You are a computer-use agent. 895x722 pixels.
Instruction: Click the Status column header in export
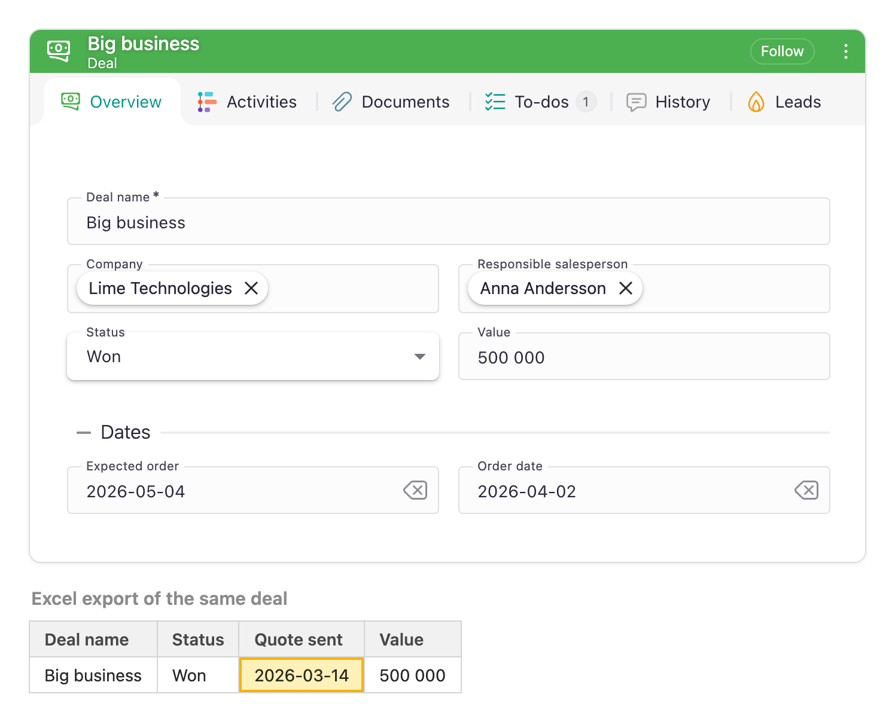(x=198, y=640)
